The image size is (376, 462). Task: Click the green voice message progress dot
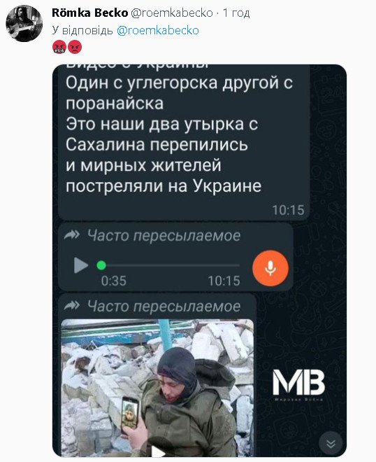101,265
